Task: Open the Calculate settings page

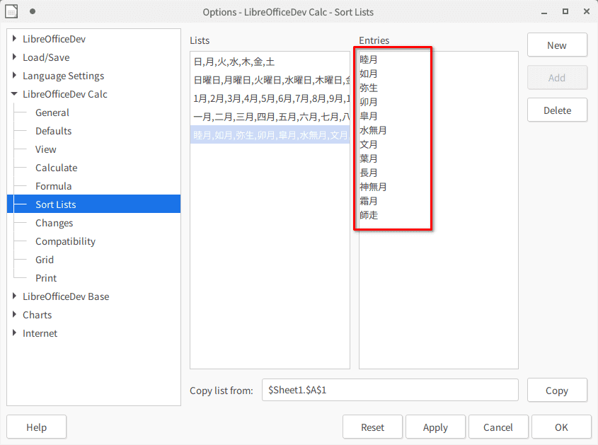Action: click(x=57, y=168)
